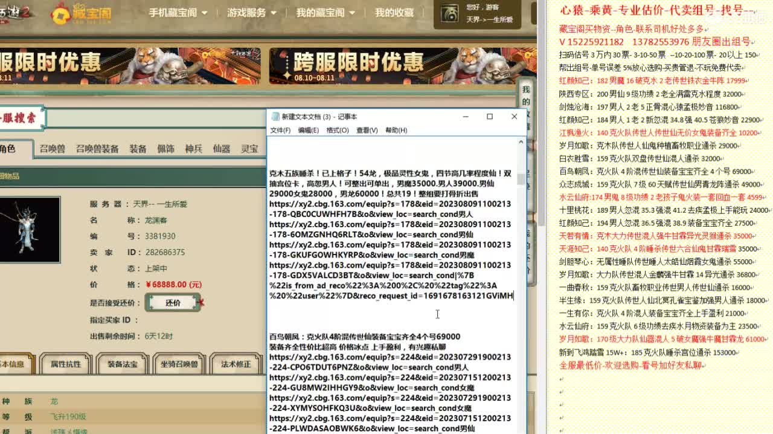Switch to the 召唤兽装备 tab

coord(97,149)
